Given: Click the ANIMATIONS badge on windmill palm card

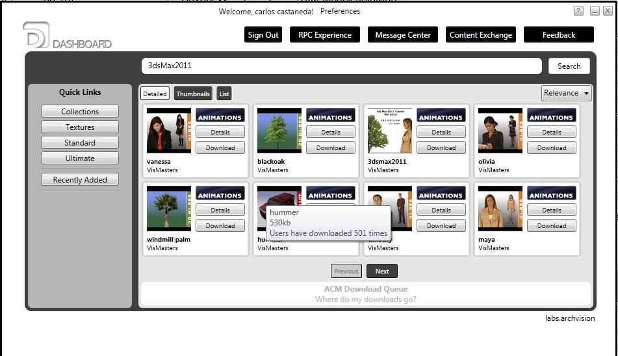Looking at the screenshot, I should pyautogui.click(x=220, y=194).
